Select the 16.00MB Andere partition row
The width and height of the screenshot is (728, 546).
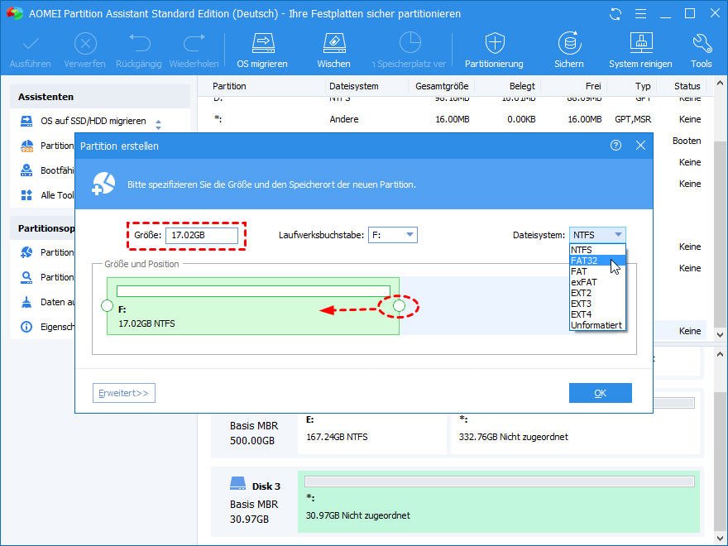457,119
